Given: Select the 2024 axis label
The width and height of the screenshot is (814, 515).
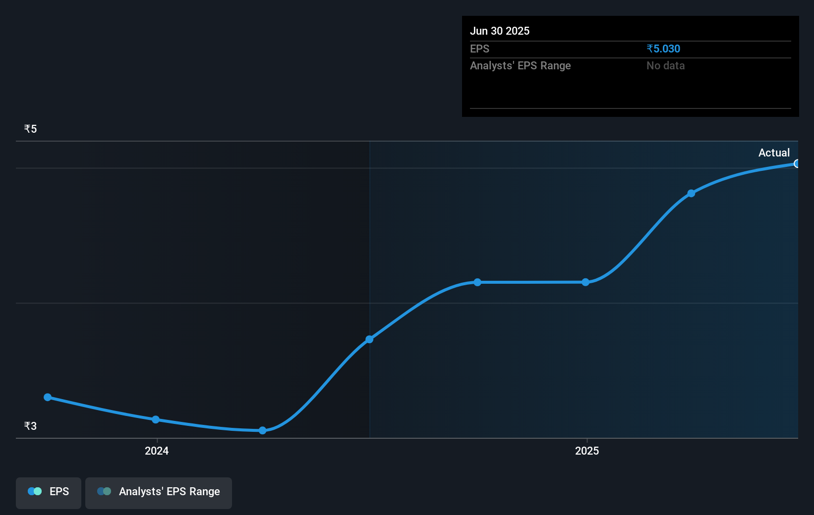Looking at the screenshot, I should pyautogui.click(x=156, y=451).
